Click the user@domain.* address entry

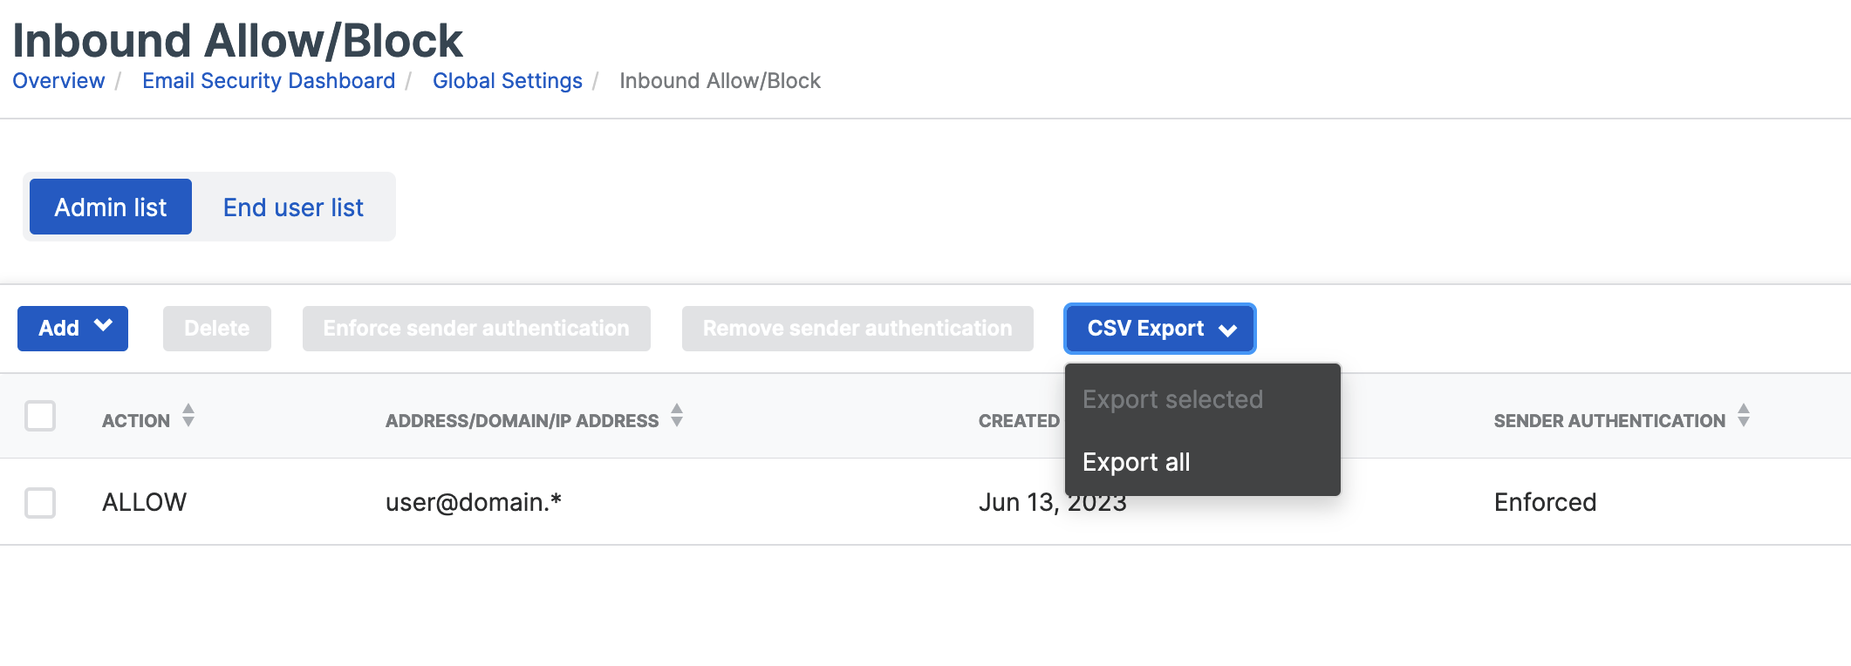point(474,503)
